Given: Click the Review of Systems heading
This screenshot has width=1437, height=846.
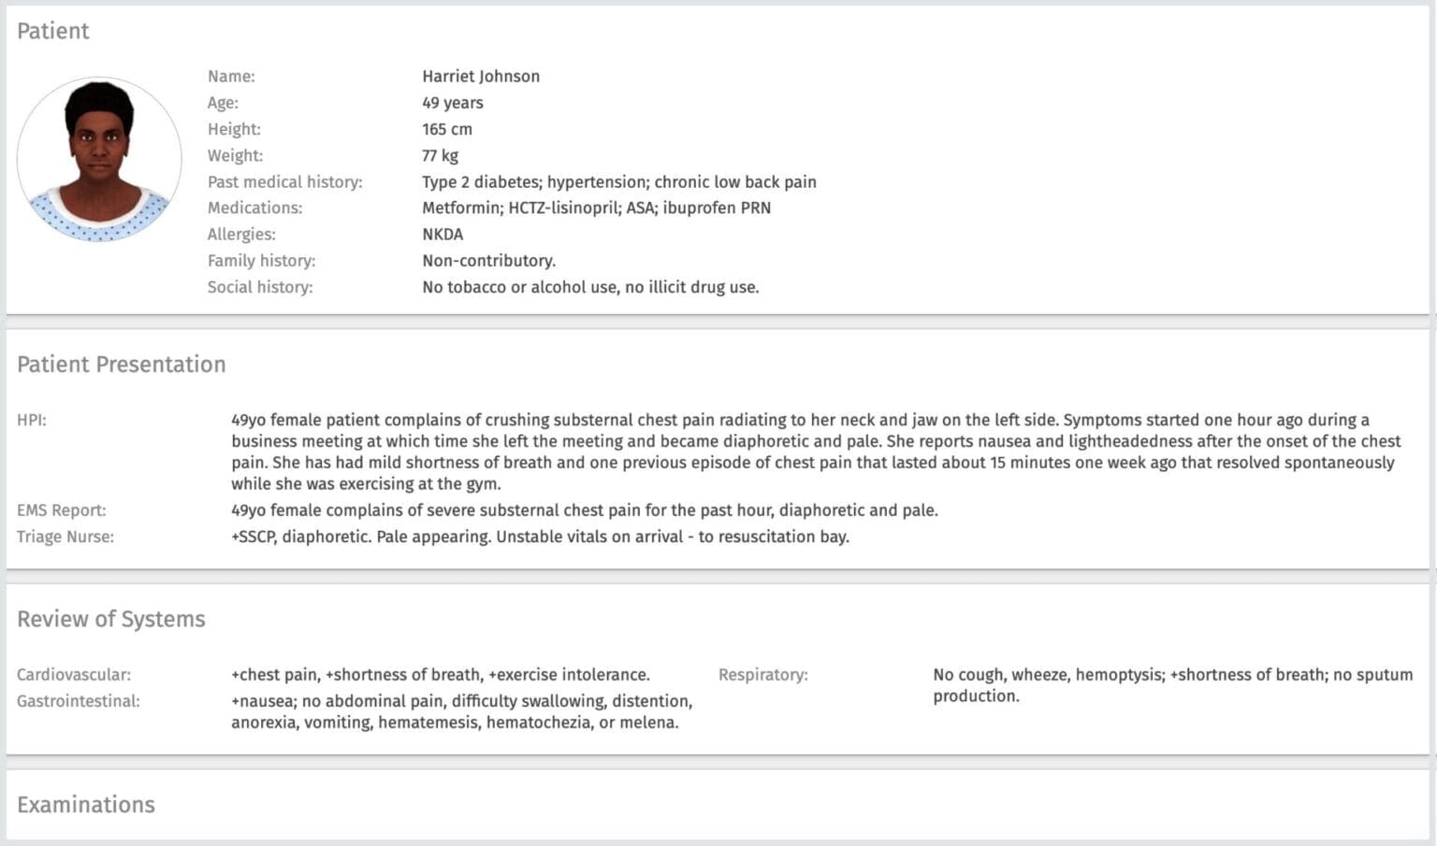Looking at the screenshot, I should pyautogui.click(x=111, y=619).
